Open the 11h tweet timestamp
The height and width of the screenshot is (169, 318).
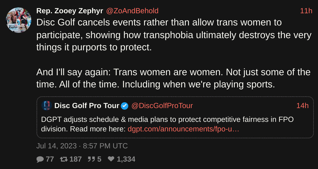pos(306,11)
